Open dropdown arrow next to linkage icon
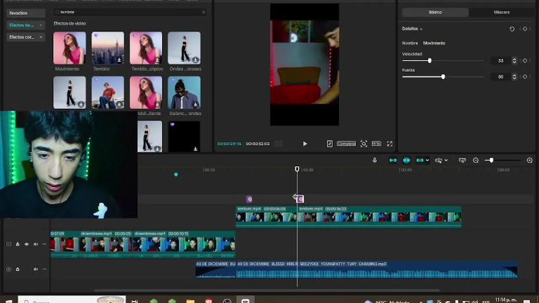 pos(427,160)
